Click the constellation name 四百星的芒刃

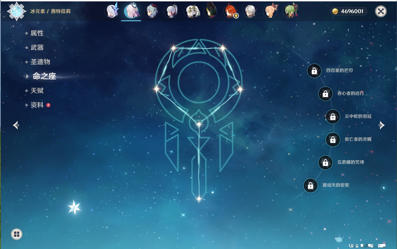(339, 70)
